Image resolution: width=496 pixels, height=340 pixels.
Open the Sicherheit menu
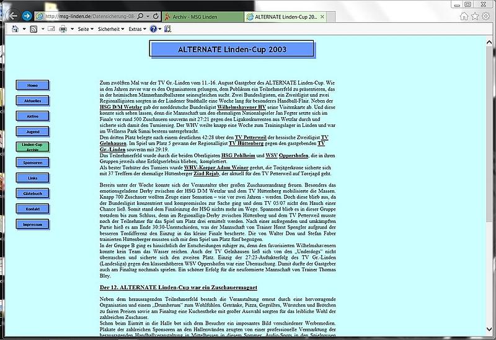tap(111, 29)
